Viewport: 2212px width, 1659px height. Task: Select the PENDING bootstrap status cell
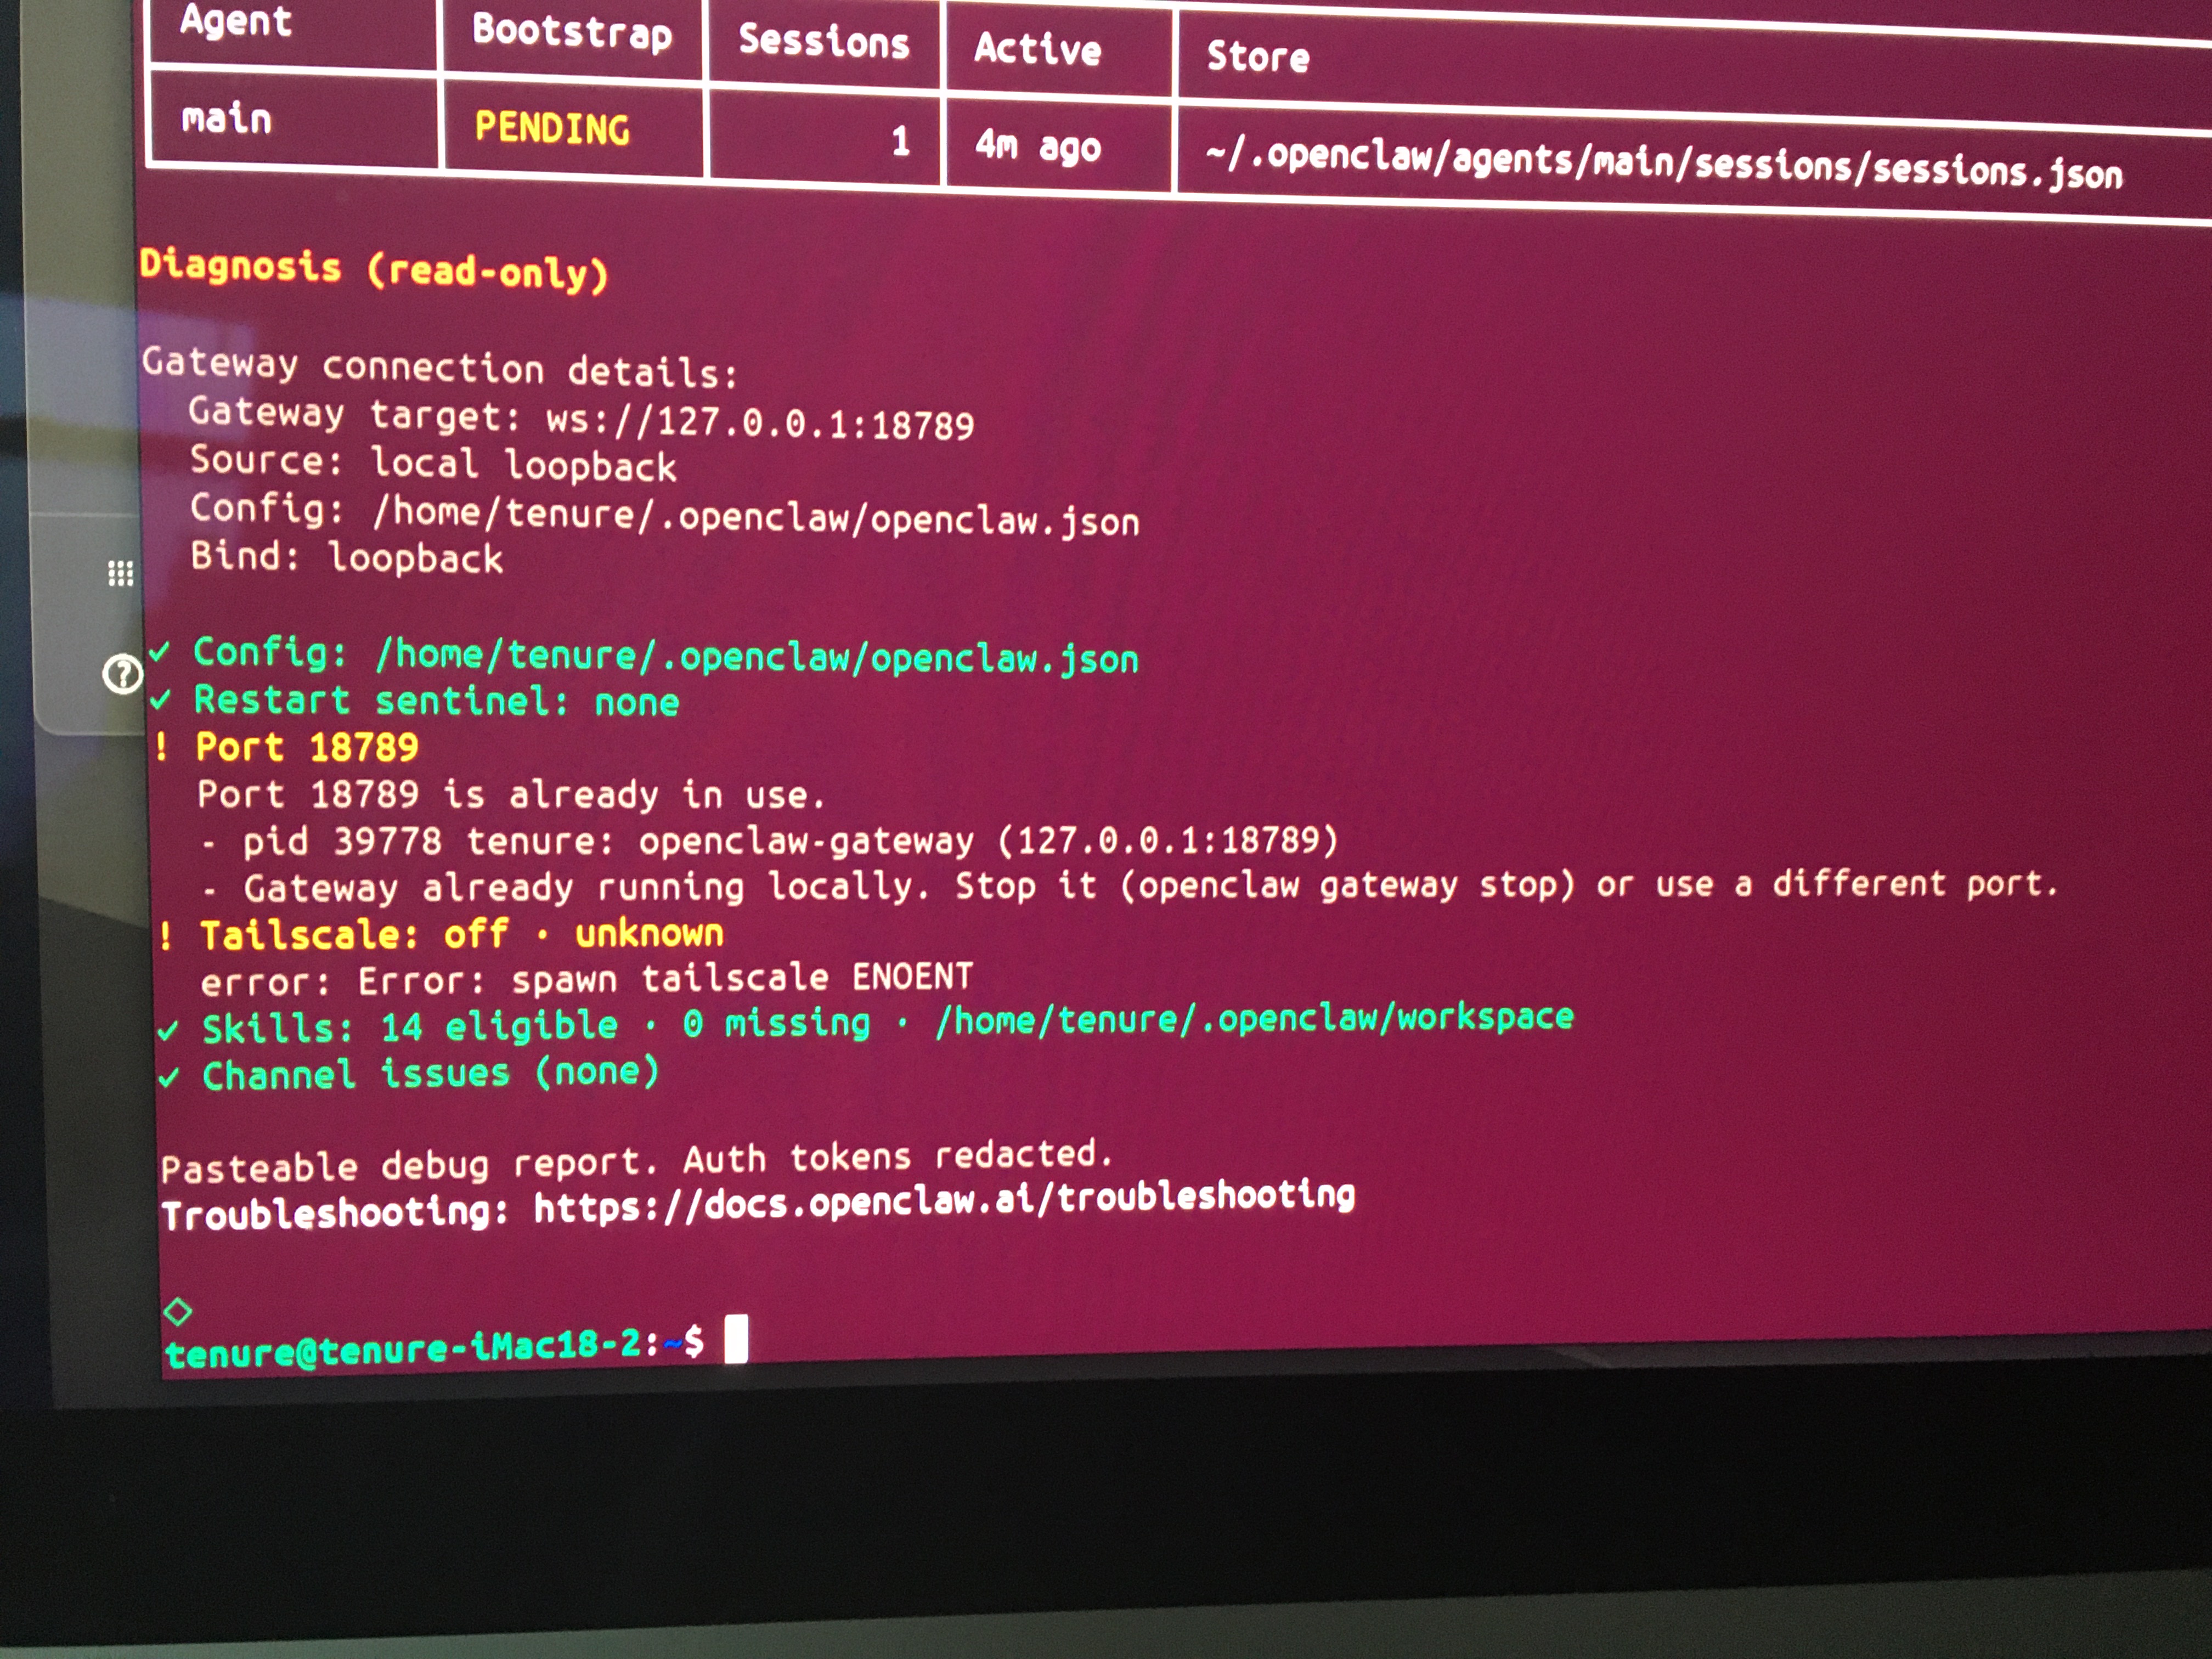coord(552,128)
